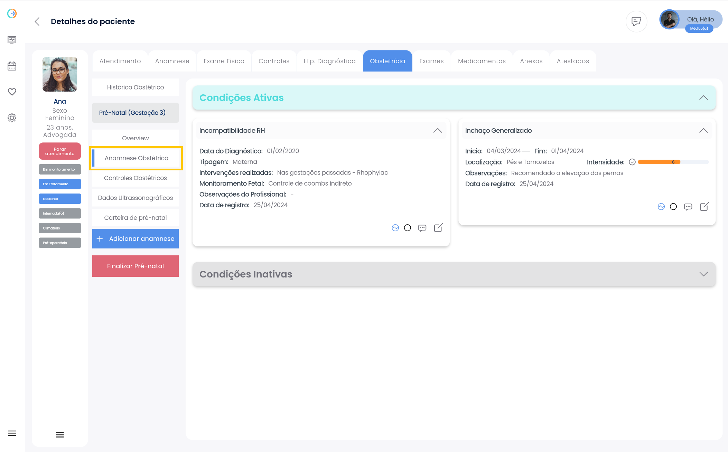The width and height of the screenshot is (728, 452).
Task: Collapse the Incompatibilidade RH card
Action: 438,131
